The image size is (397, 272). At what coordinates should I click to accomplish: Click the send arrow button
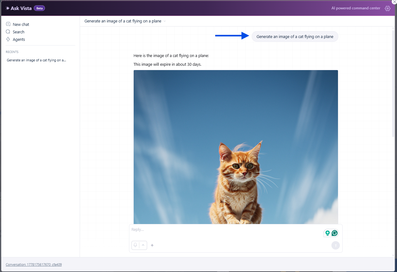pyautogui.click(x=335, y=246)
